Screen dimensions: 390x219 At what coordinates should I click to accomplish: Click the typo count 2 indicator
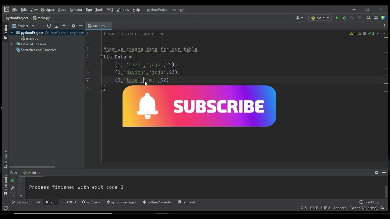pyautogui.click(x=371, y=33)
